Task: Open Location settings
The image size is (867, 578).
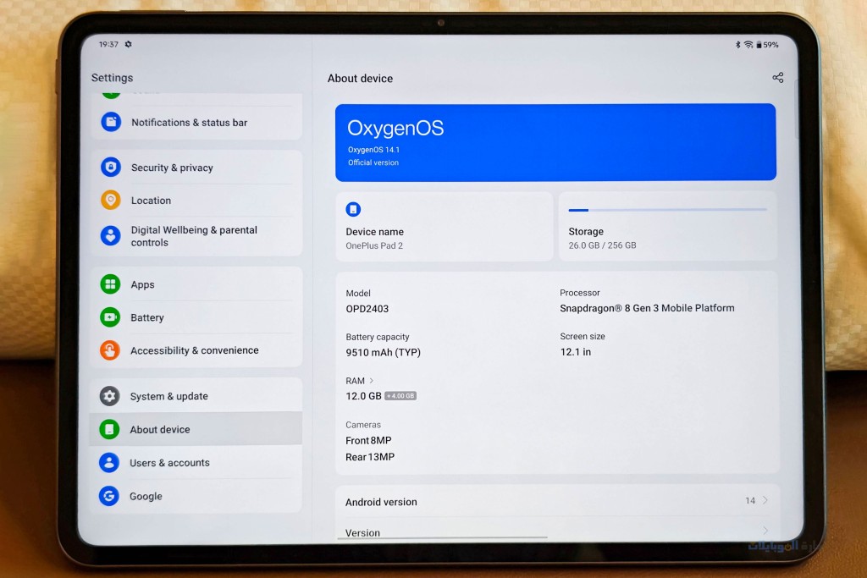Action: [196, 200]
